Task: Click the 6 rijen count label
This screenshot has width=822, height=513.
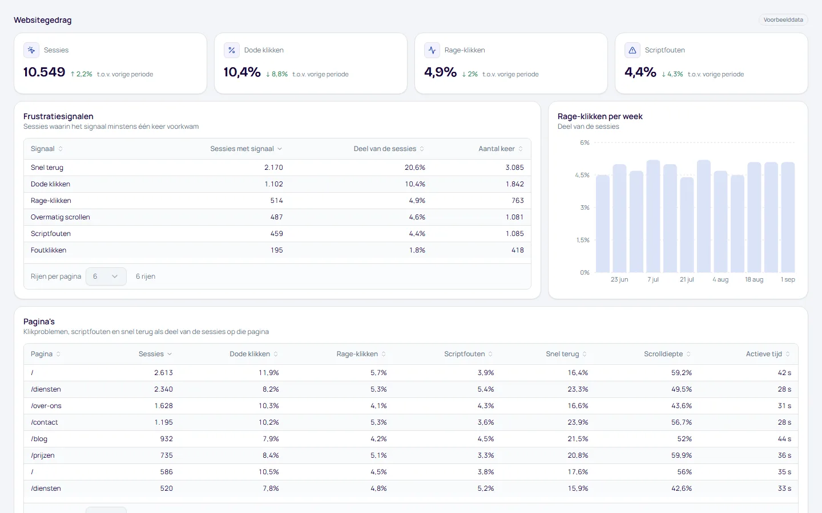Action: point(146,276)
